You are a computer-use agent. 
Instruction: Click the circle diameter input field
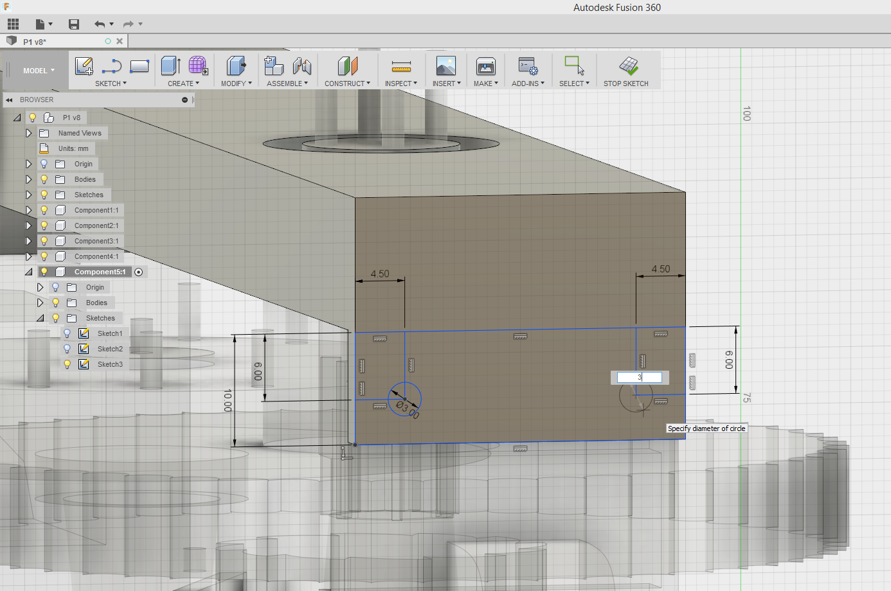(639, 377)
